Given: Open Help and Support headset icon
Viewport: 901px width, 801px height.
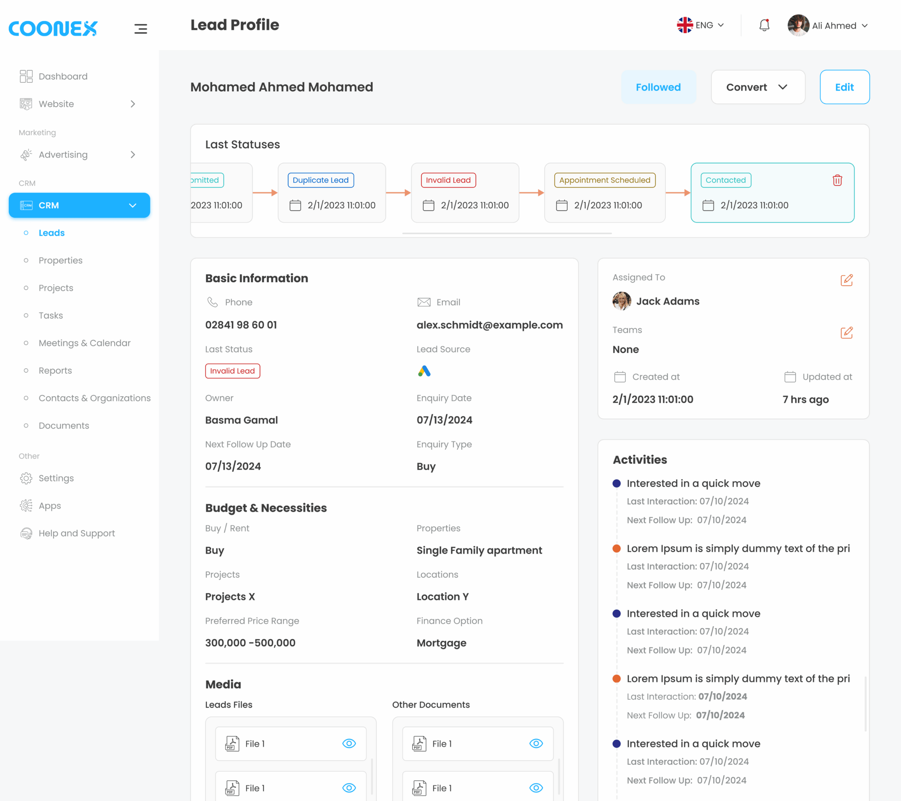Looking at the screenshot, I should (26, 534).
